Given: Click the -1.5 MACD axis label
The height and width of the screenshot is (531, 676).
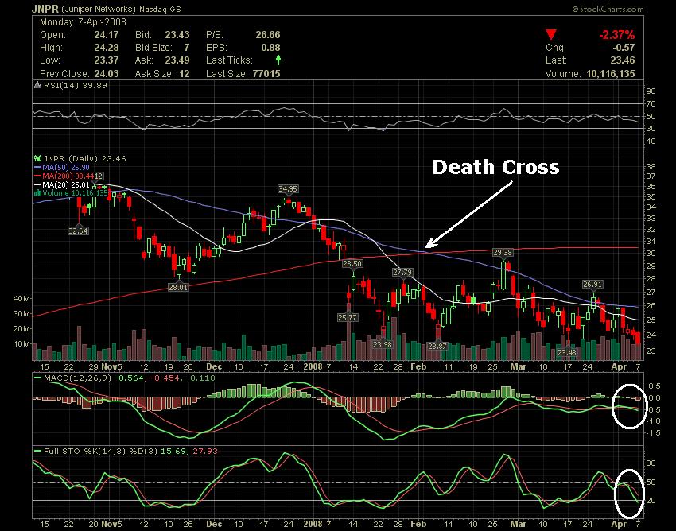Looking at the screenshot, I should [654, 432].
